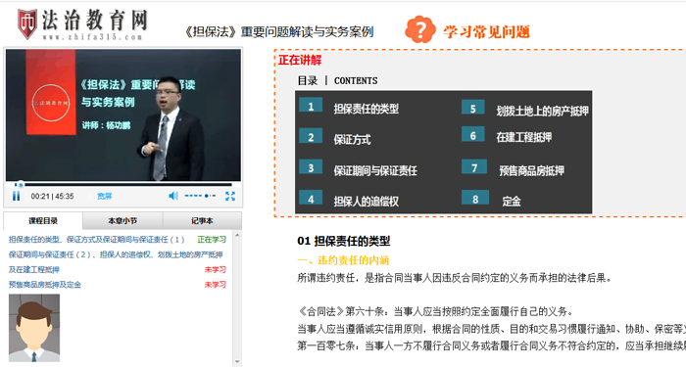Screen dimensions: 686x367
Task: Adjust the video volume slider
Action: pos(200,196)
